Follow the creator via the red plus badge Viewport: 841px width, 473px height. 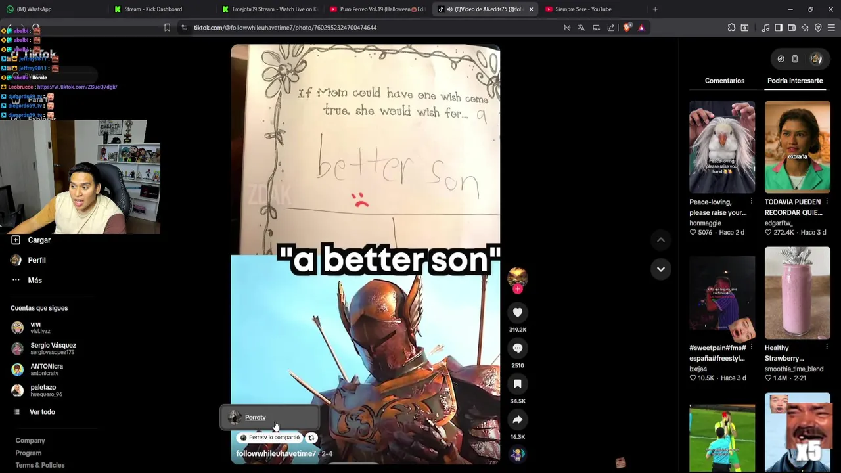(518, 289)
